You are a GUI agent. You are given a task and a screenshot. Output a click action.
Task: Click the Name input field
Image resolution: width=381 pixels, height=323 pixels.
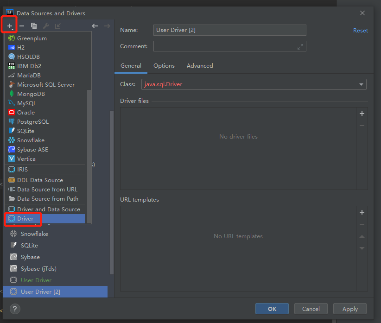[229, 30]
